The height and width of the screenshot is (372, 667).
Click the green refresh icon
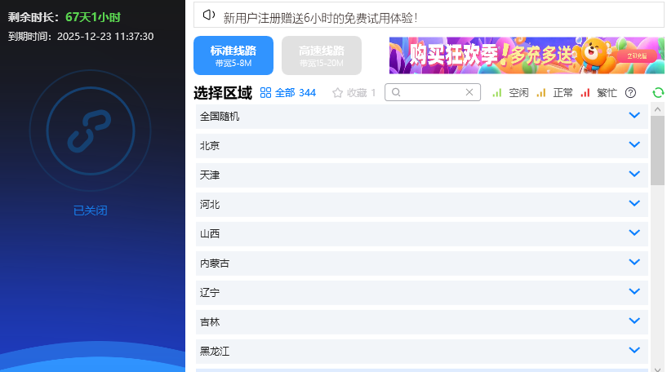pos(657,93)
